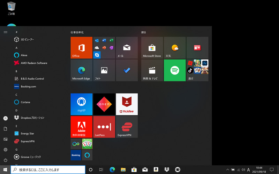The height and width of the screenshot is (174, 279).
Task: Open the small Alexa tile
Action: [87, 155]
